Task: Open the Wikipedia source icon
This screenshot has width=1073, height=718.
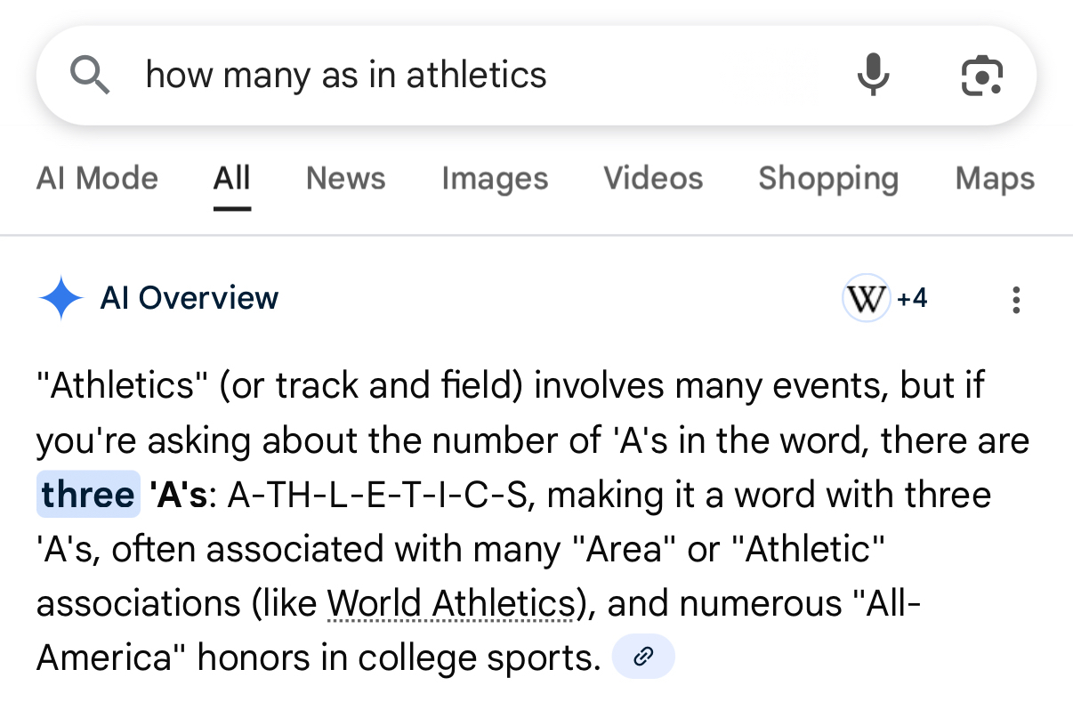Action: pos(866,298)
